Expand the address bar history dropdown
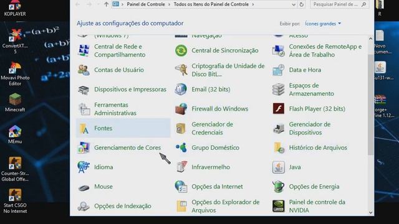399x224 pixels. click(x=294, y=4)
